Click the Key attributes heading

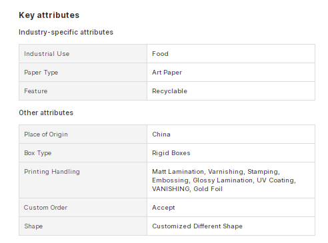pyautogui.click(x=49, y=15)
